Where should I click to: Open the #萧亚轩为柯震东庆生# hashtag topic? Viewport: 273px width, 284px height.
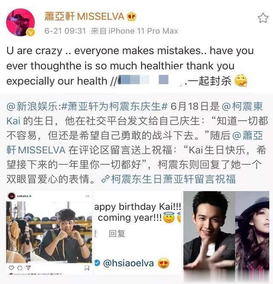click(x=114, y=106)
